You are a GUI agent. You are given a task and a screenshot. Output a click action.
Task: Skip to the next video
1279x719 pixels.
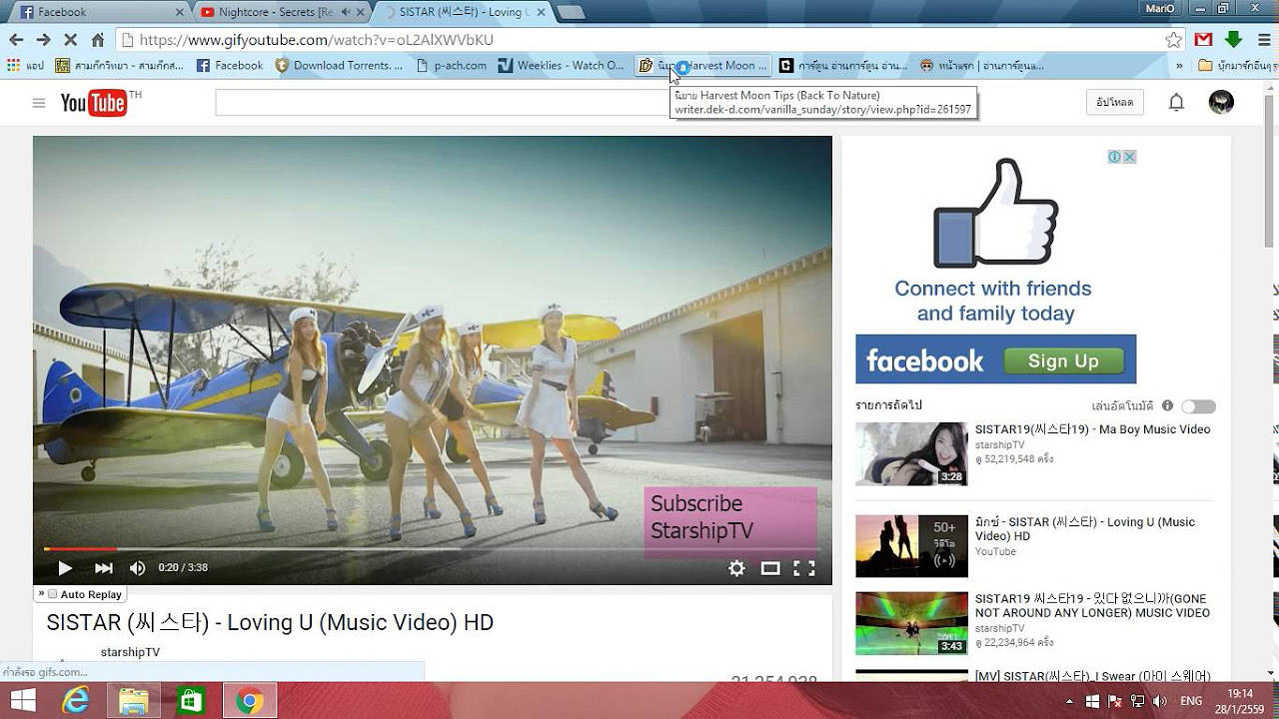click(104, 567)
